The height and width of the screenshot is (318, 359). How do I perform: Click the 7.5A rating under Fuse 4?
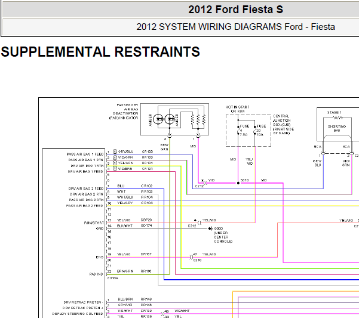coord(244,135)
